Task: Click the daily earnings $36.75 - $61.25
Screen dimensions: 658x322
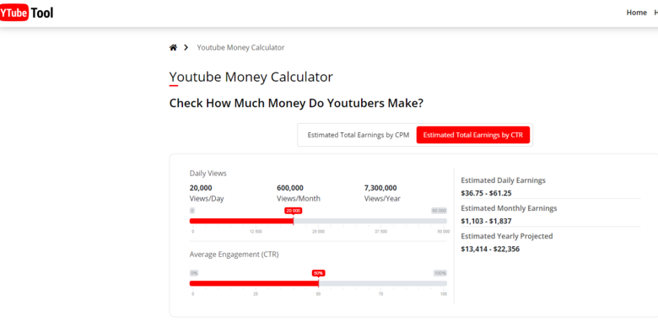Action: point(486,193)
